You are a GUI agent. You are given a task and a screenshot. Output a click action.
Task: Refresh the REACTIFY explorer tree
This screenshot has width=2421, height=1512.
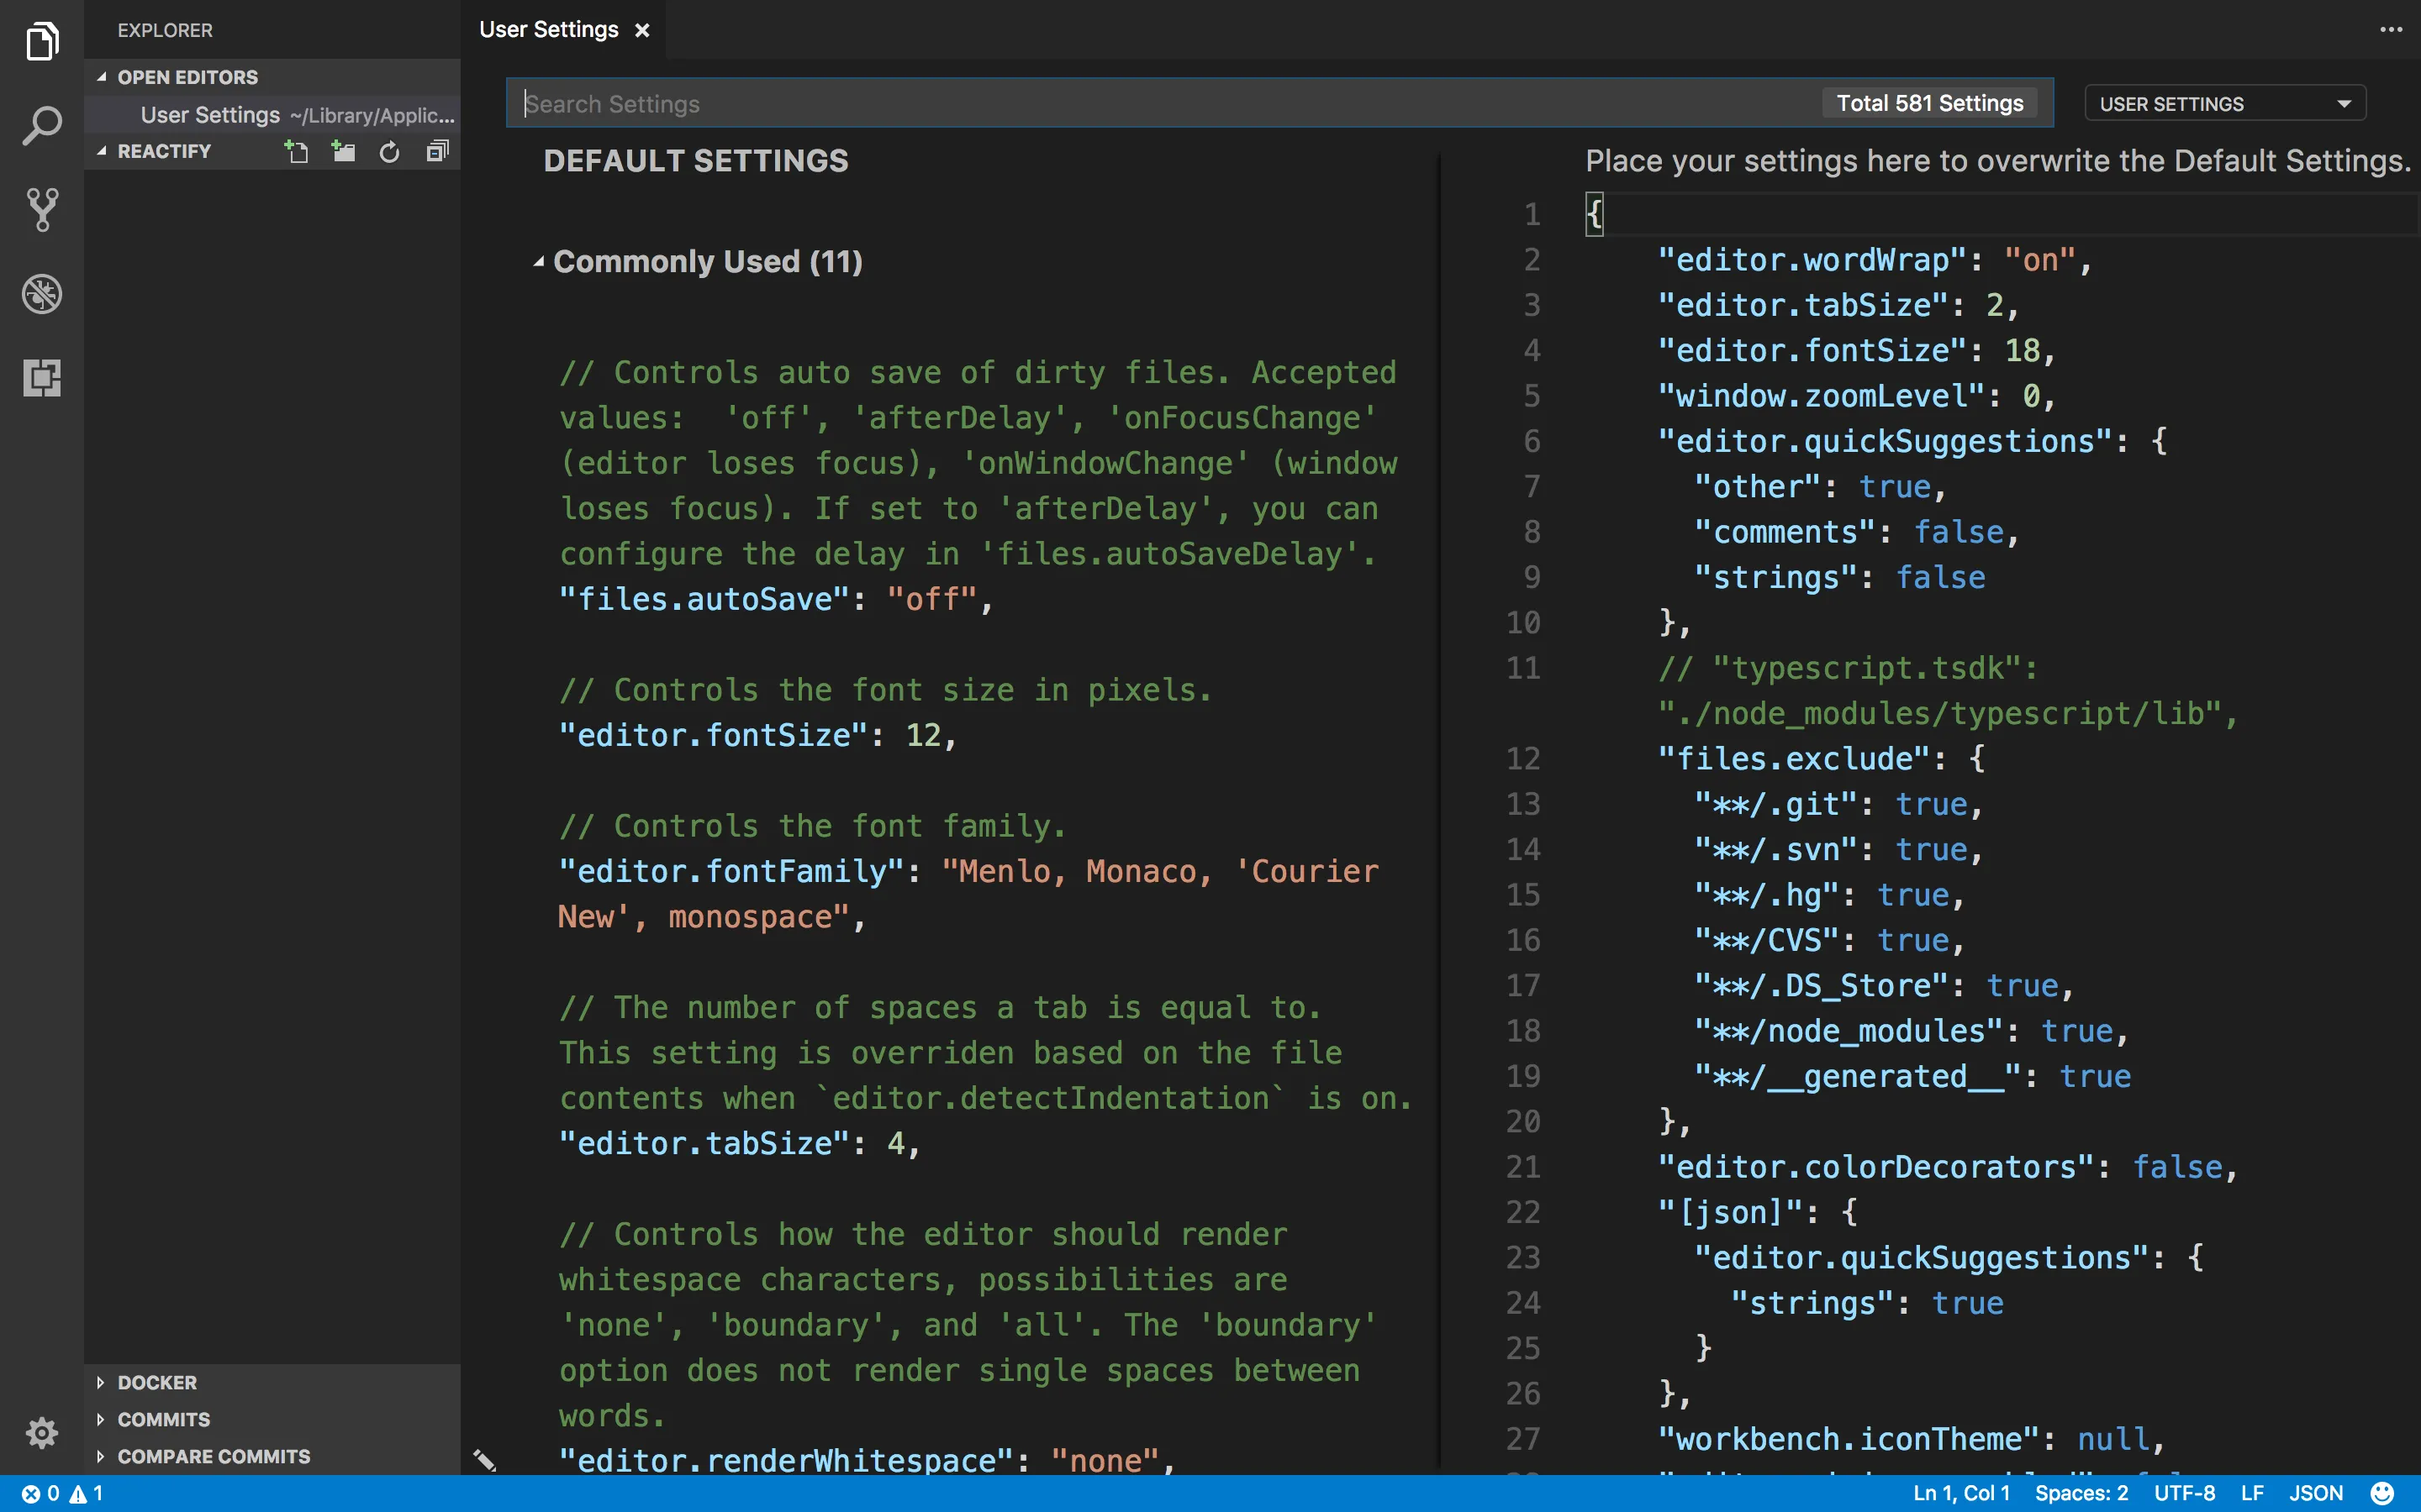389,152
